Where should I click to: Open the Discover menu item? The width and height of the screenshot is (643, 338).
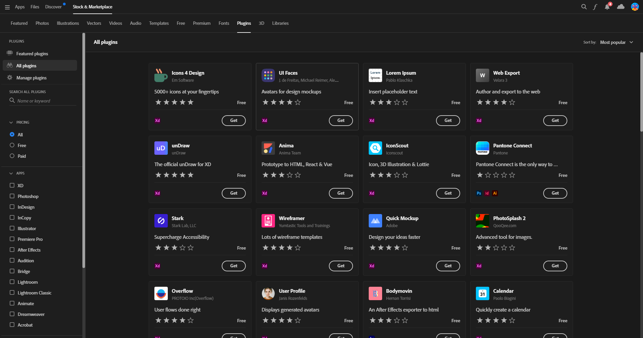click(54, 7)
